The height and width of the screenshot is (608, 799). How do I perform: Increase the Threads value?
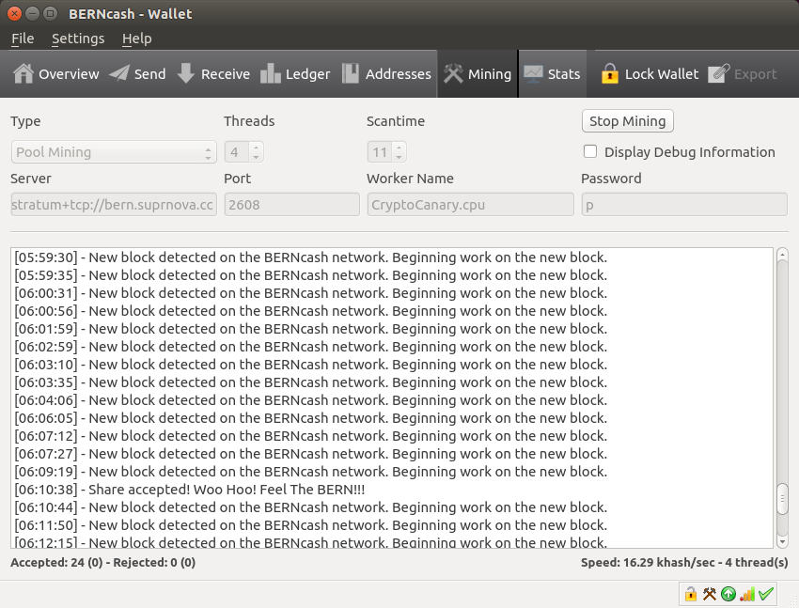[x=257, y=147]
